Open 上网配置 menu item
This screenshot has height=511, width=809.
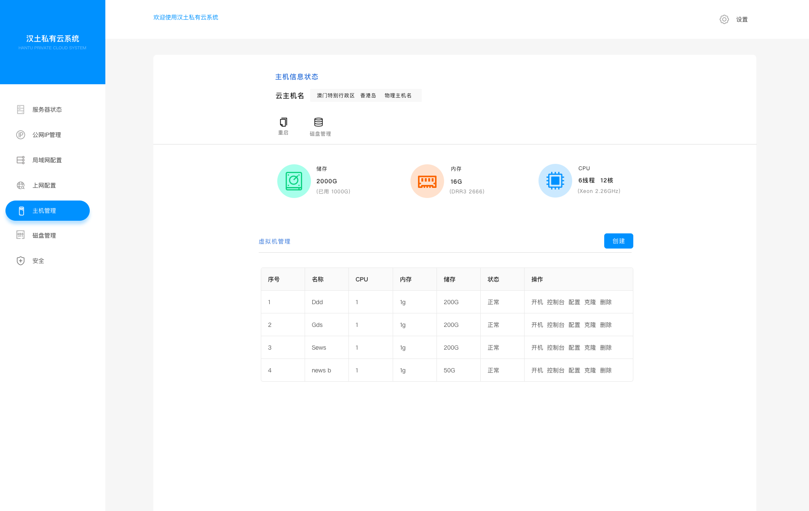point(44,185)
